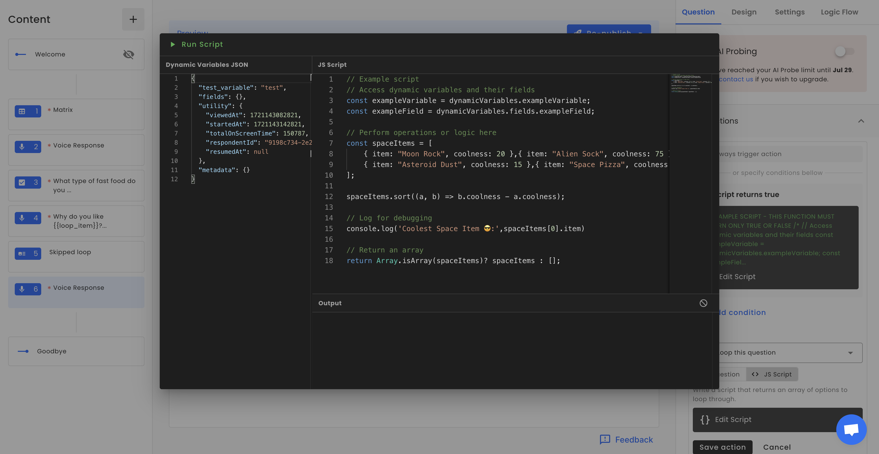Click the hide/eye icon on Welcome step
This screenshot has width=879, height=454.
(128, 54)
